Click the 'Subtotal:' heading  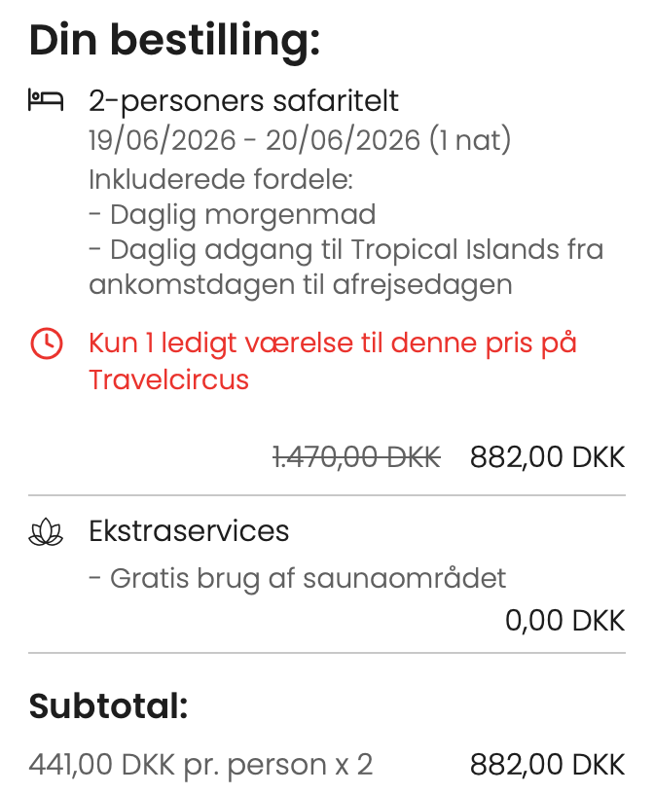coord(108,706)
